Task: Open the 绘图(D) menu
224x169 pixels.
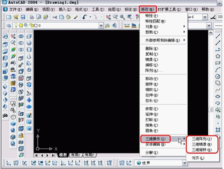Action: pyautogui.click(x=114, y=9)
